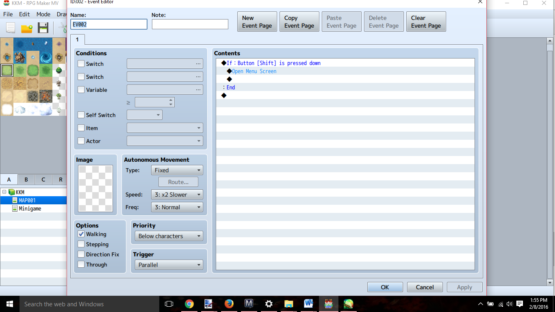
Task: Click the event Name input field
Action: 109,24
